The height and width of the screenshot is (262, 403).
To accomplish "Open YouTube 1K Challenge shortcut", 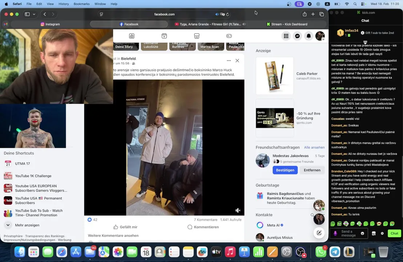I will point(28,176).
